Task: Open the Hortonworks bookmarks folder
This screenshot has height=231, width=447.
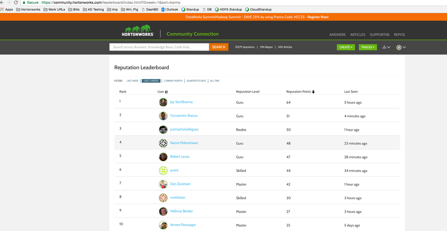Action: point(29,9)
